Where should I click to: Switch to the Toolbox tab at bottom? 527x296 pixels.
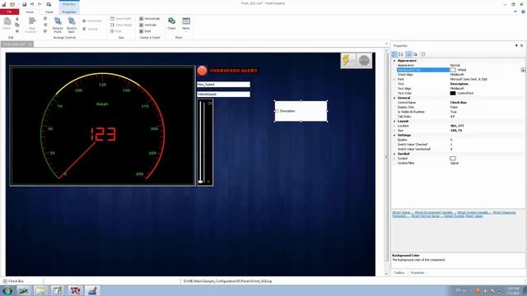[x=399, y=273]
